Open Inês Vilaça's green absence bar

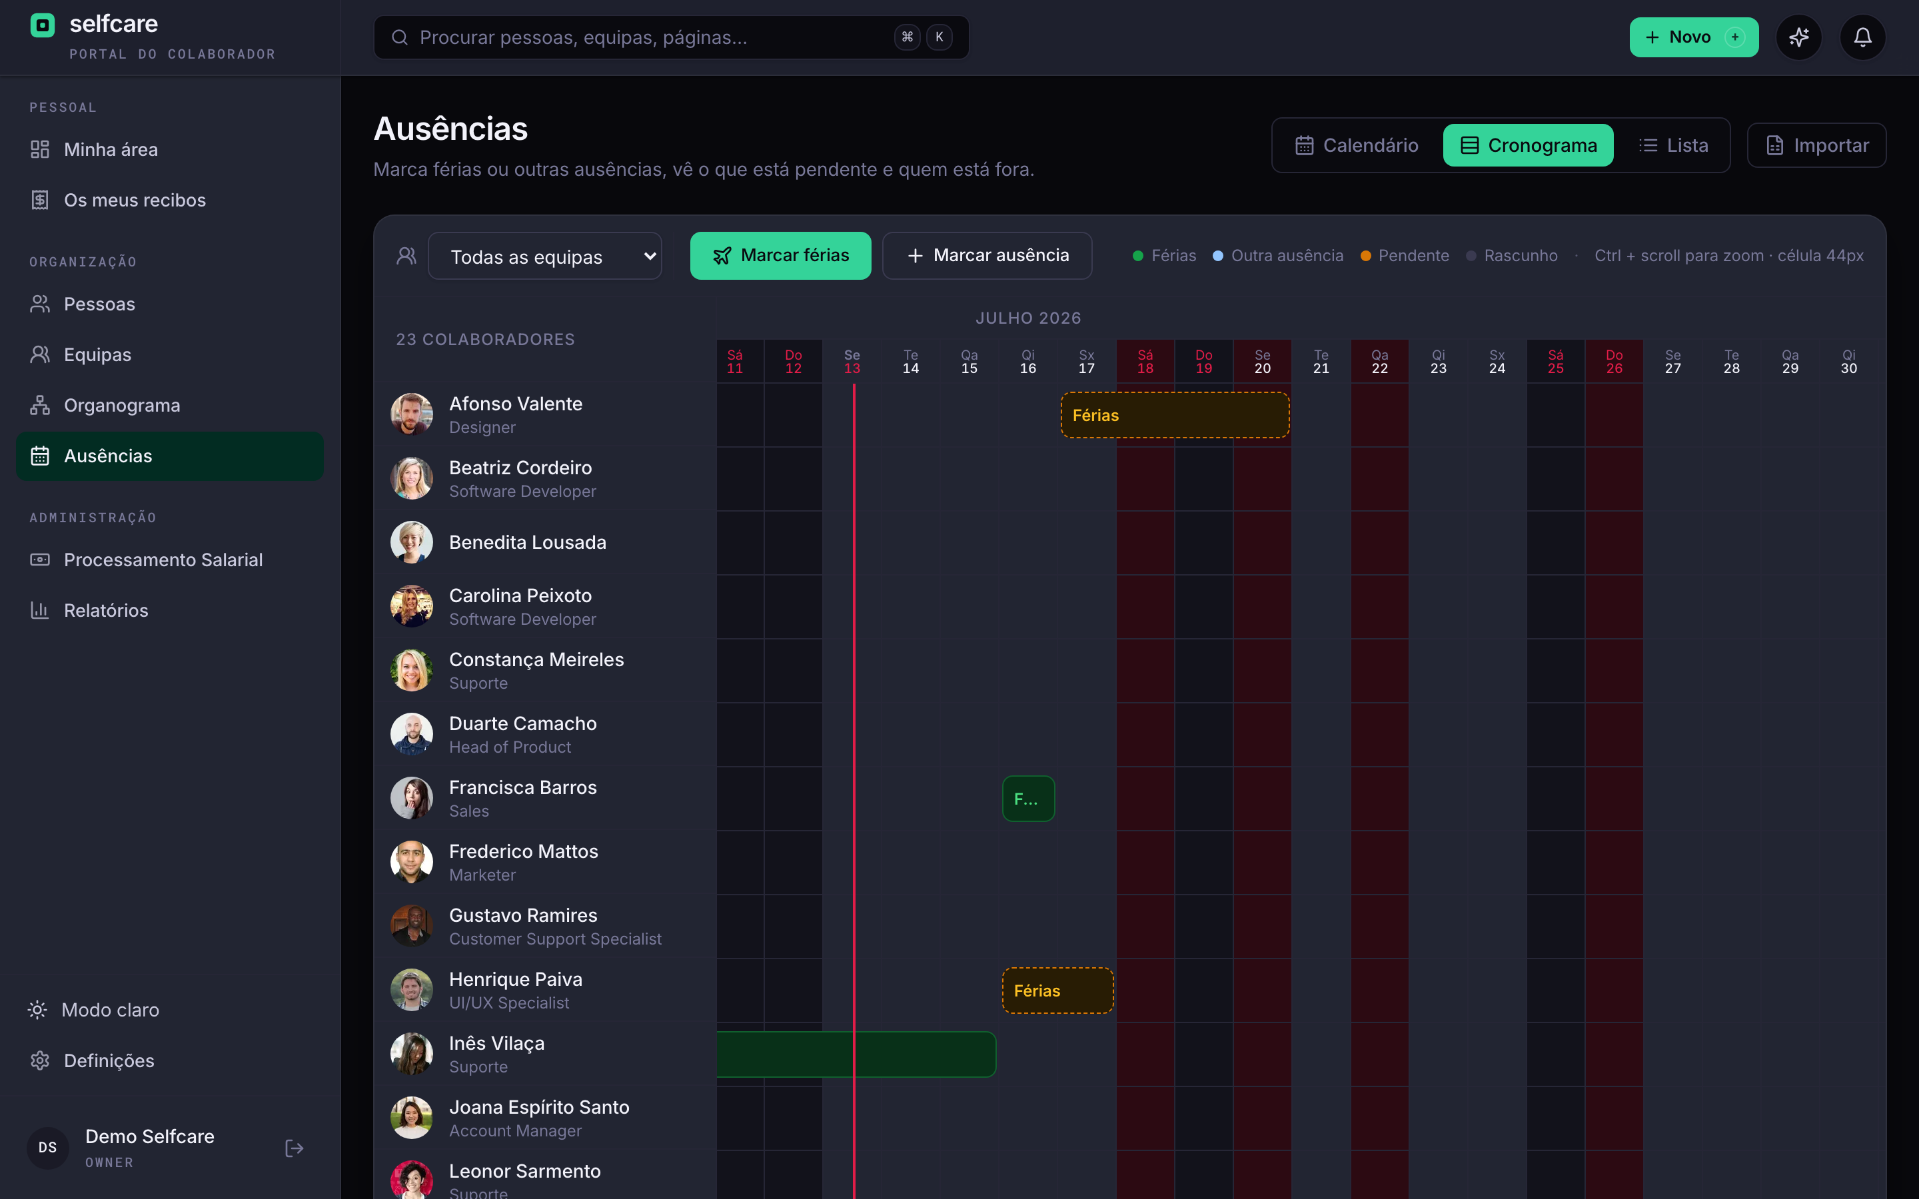pos(856,1054)
